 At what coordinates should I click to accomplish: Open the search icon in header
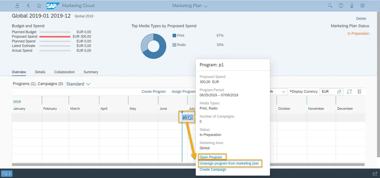[330, 5]
